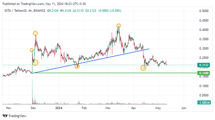The image size is (215, 120).
Task: Click the 2024 label on time axis
Action: click(x=59, y=108)
